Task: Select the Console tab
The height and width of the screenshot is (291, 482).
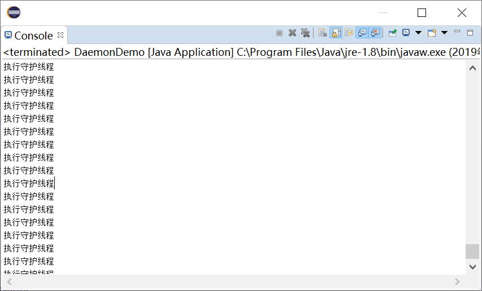Action: [x=33, y=36]
